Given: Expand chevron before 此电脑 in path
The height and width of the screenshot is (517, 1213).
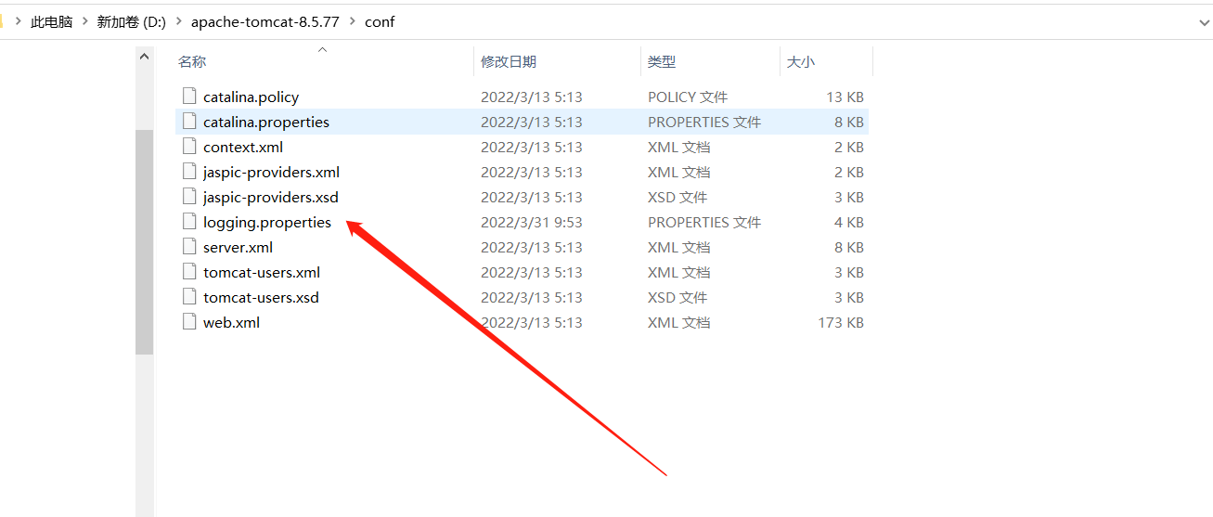Looking at the screenshot, I should [18, 22].
